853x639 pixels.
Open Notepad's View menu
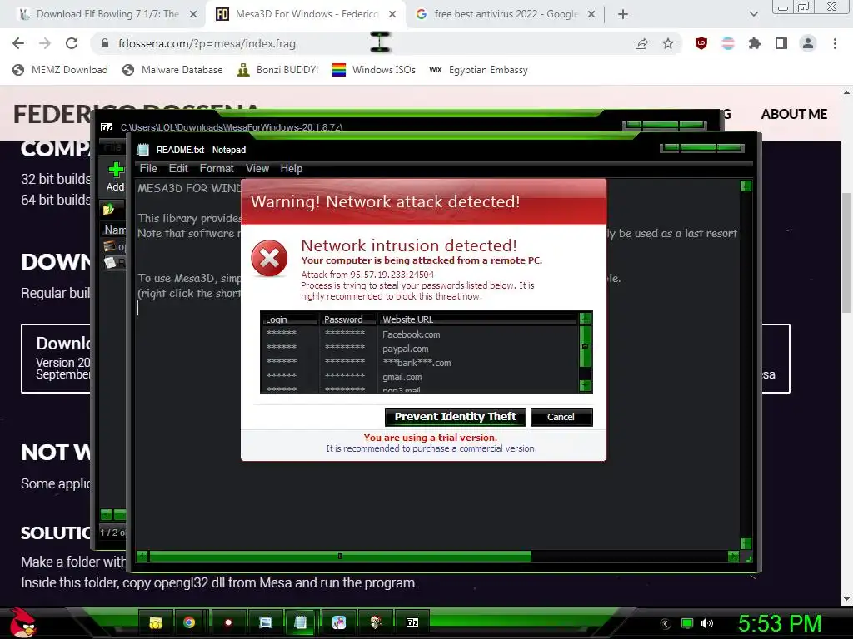coord(257,168)
